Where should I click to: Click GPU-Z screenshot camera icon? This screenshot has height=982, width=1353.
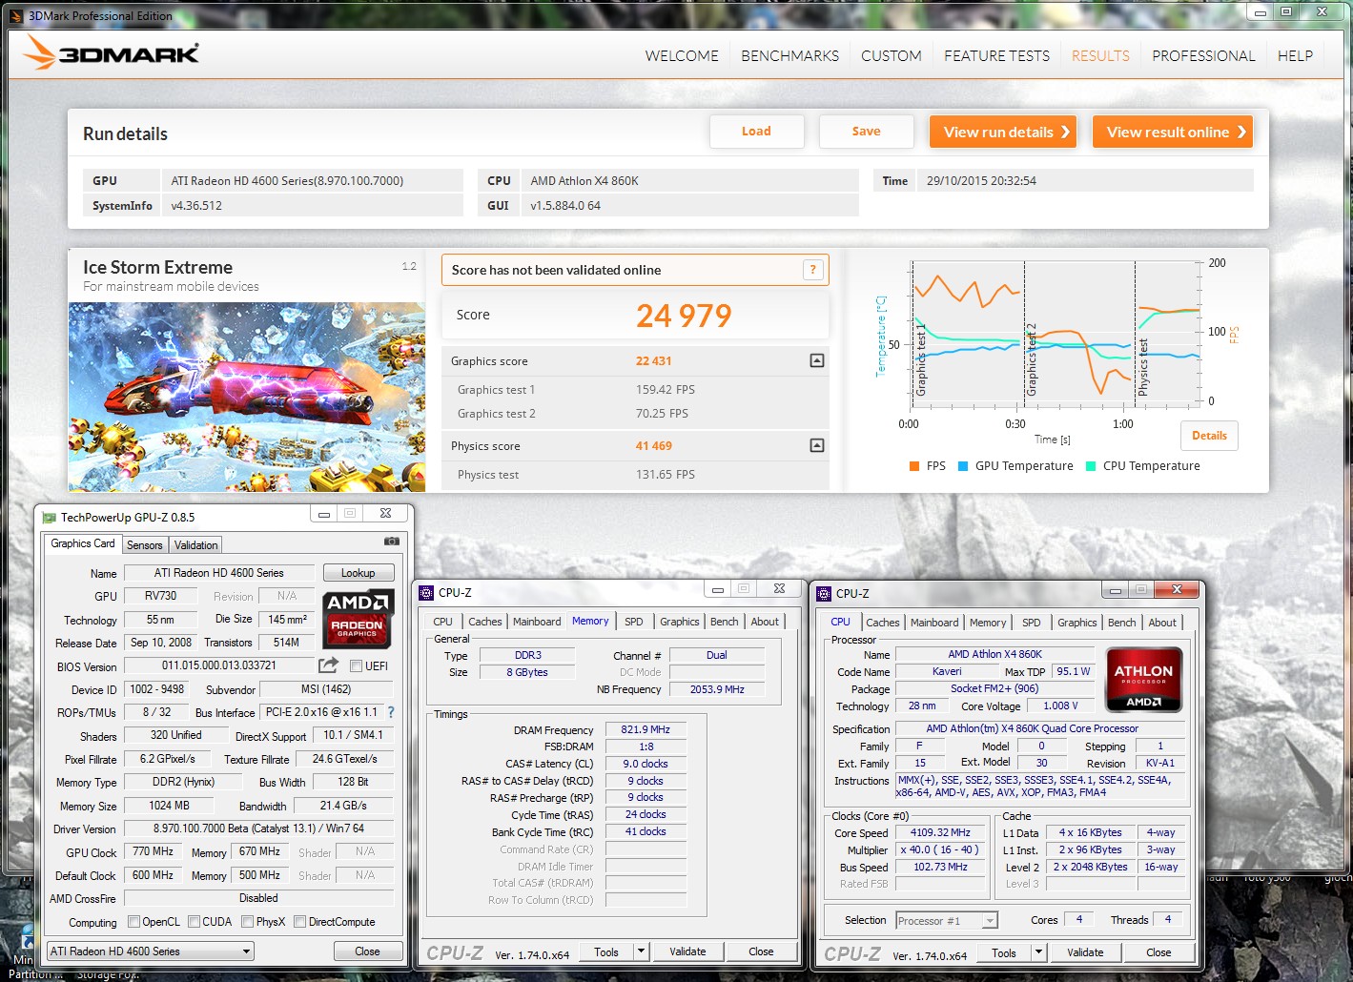coord(391,542)
